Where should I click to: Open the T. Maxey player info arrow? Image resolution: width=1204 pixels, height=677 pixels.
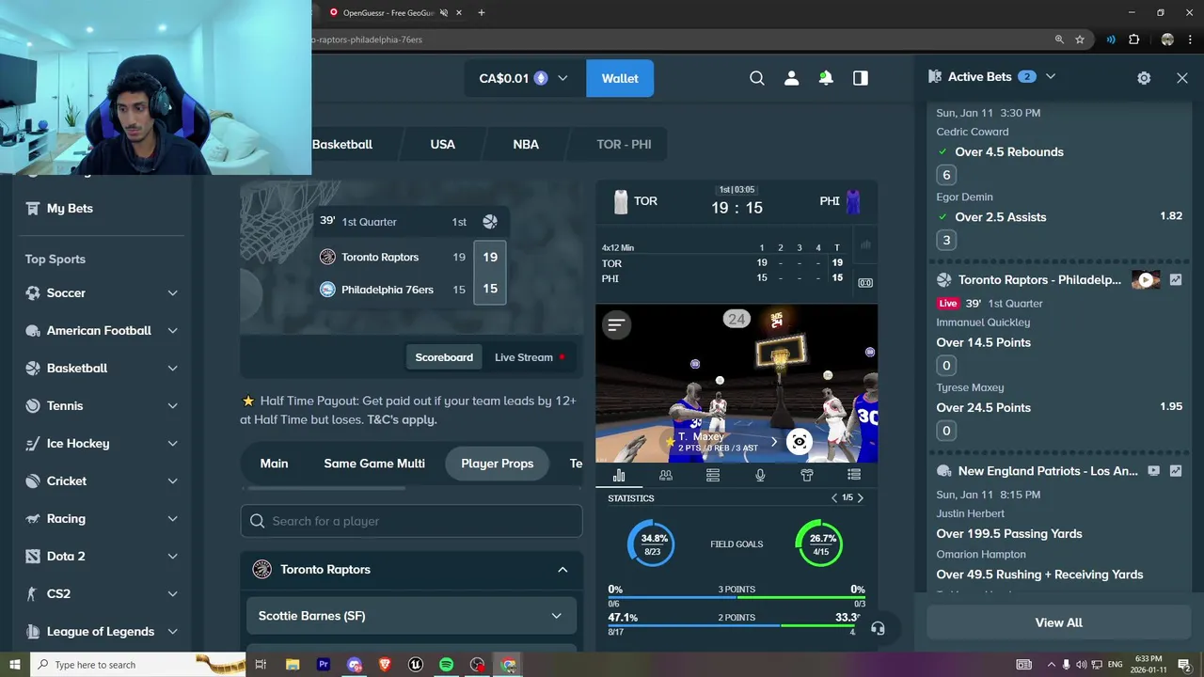[774, 441]
